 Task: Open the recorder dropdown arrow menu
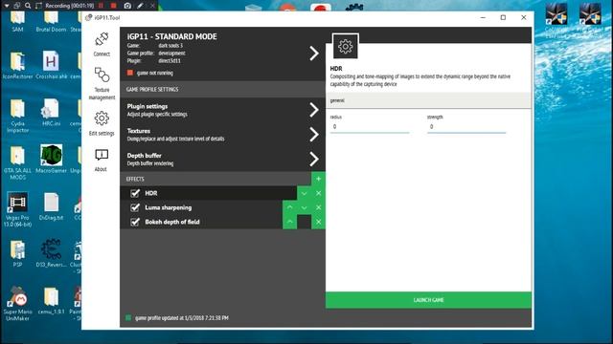[7, 6]
